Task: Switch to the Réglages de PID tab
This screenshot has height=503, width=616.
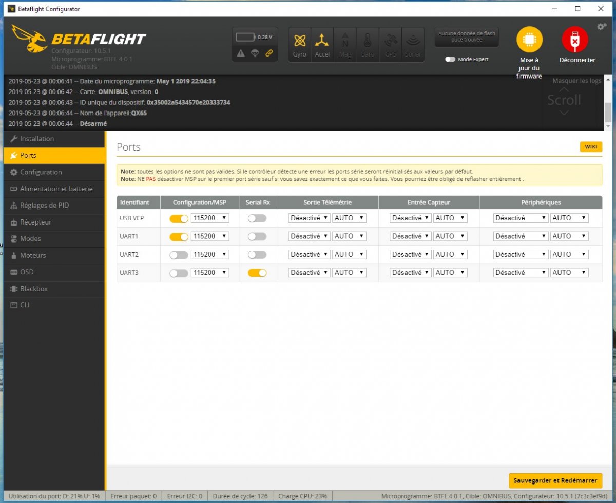Action: point(44,206)
